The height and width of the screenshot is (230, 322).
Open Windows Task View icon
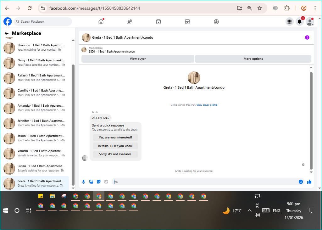coord(28,210)
